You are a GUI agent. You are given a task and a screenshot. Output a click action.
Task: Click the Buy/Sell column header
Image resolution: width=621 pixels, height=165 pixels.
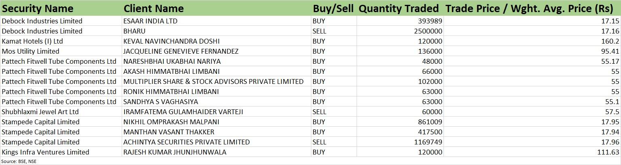click(x=334, y=8)
